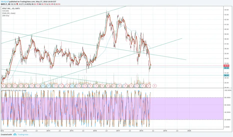Open the TradingView link beside Created with
The height and width of the screenshot is (137, 233).
click(x=23, y=135)
